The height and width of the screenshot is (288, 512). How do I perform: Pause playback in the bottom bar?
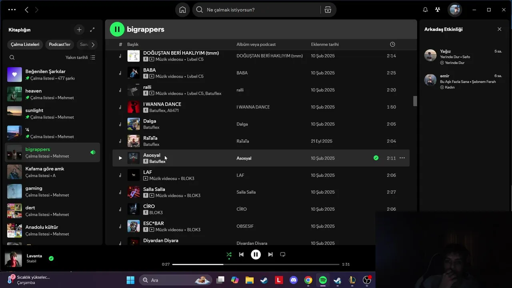(256, 254)
